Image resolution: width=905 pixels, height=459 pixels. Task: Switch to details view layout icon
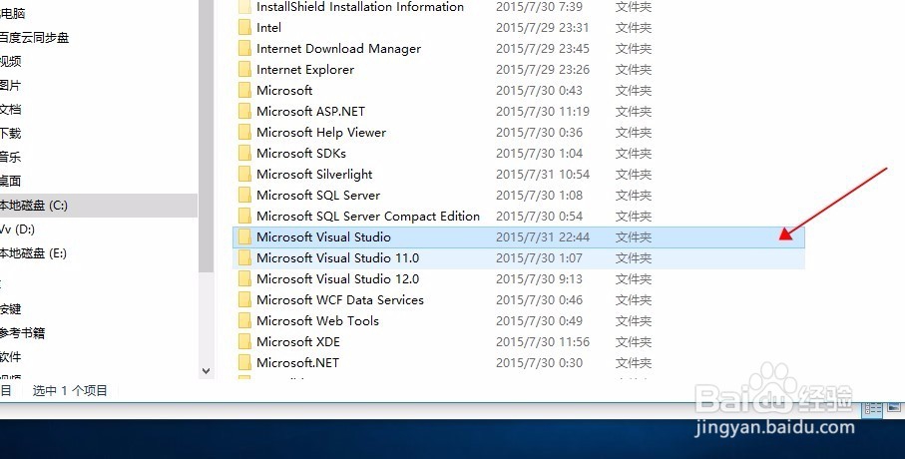(873, 409)
